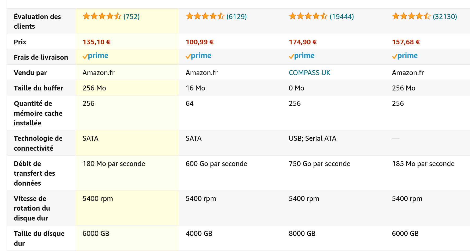Click the star rating icons above (32130)
470x251 pixels.
tap(411, 16)
